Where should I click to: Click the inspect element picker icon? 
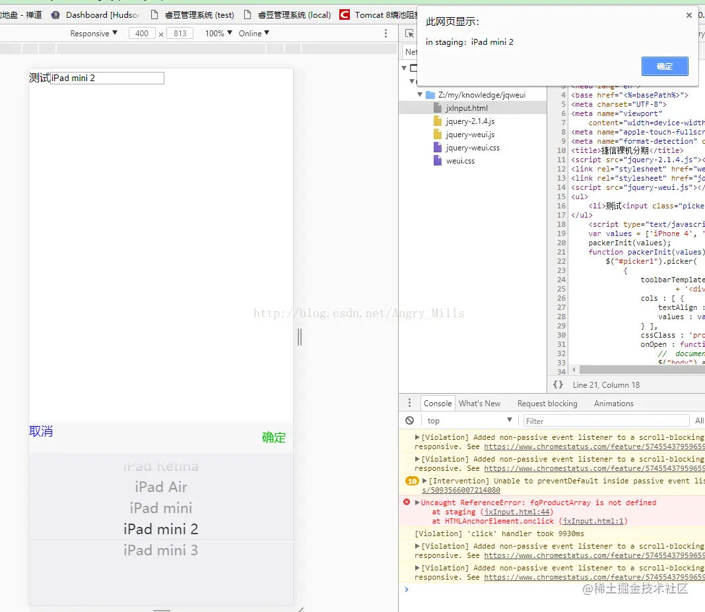pyautogui.click(x=409, y=33)
